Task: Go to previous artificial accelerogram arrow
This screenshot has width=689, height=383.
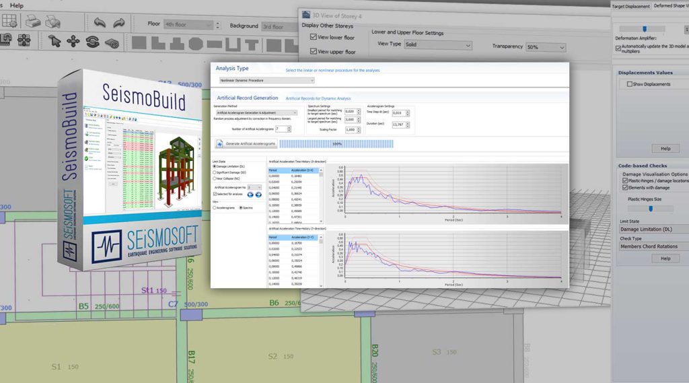Action: point(250,195)
